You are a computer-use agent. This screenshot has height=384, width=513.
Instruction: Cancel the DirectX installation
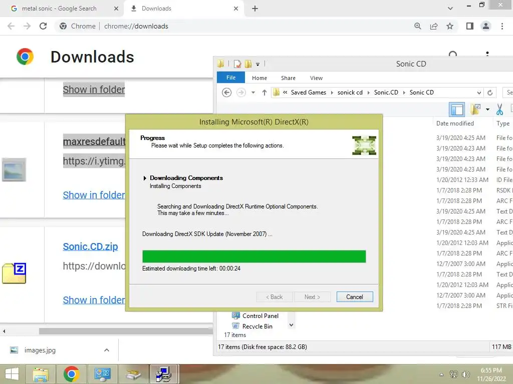tap(355, 297)
